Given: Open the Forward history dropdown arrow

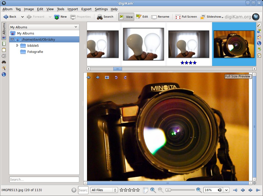Looking at the screenshot, I should (x=50, y=17).
